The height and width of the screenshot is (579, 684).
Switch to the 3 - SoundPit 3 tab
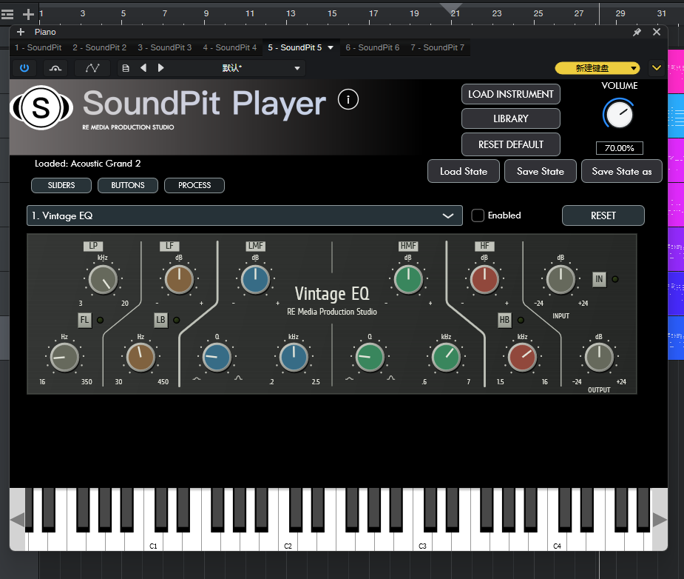[164, 47]
